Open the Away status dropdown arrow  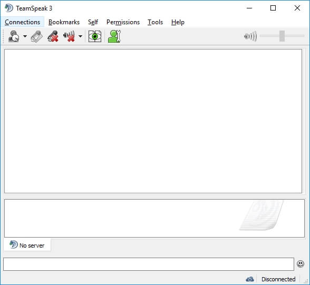point(25,36)
